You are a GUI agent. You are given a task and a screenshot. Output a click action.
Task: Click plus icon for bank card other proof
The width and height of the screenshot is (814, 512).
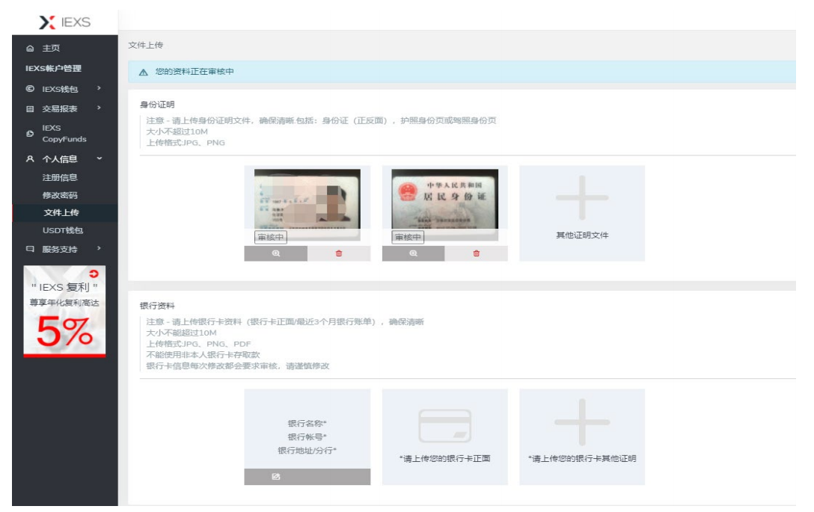(x=582, y=422)
